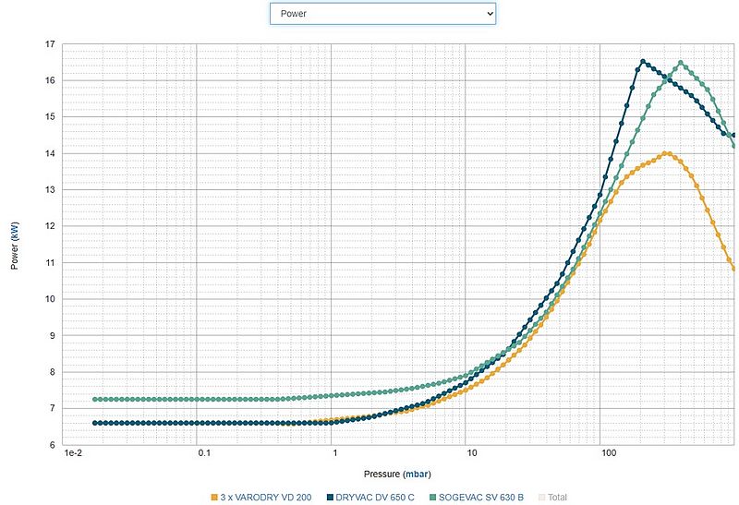This screenshot has width=739, height=505.
Task: Click the dark blue DRYVAC legend swatch
Action: [x=331, y=497]
